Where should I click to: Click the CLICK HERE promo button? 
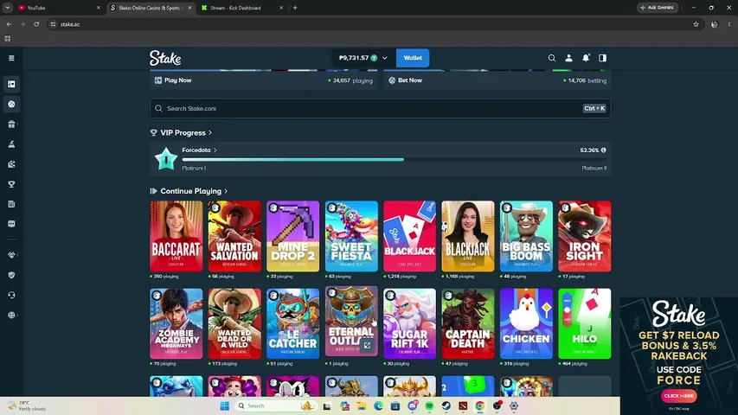678,396
